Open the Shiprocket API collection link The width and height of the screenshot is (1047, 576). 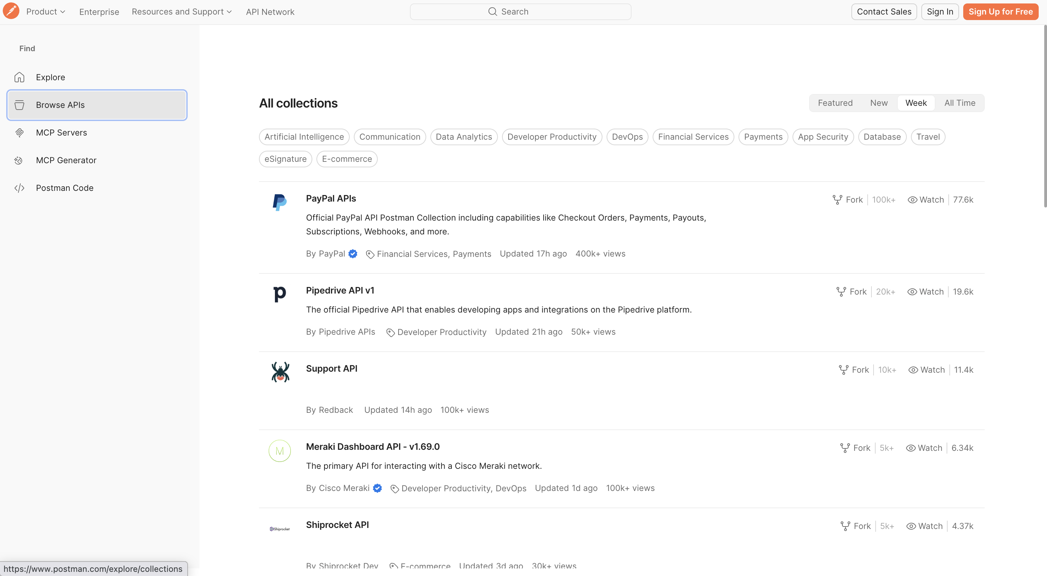[x=337, y=525]
